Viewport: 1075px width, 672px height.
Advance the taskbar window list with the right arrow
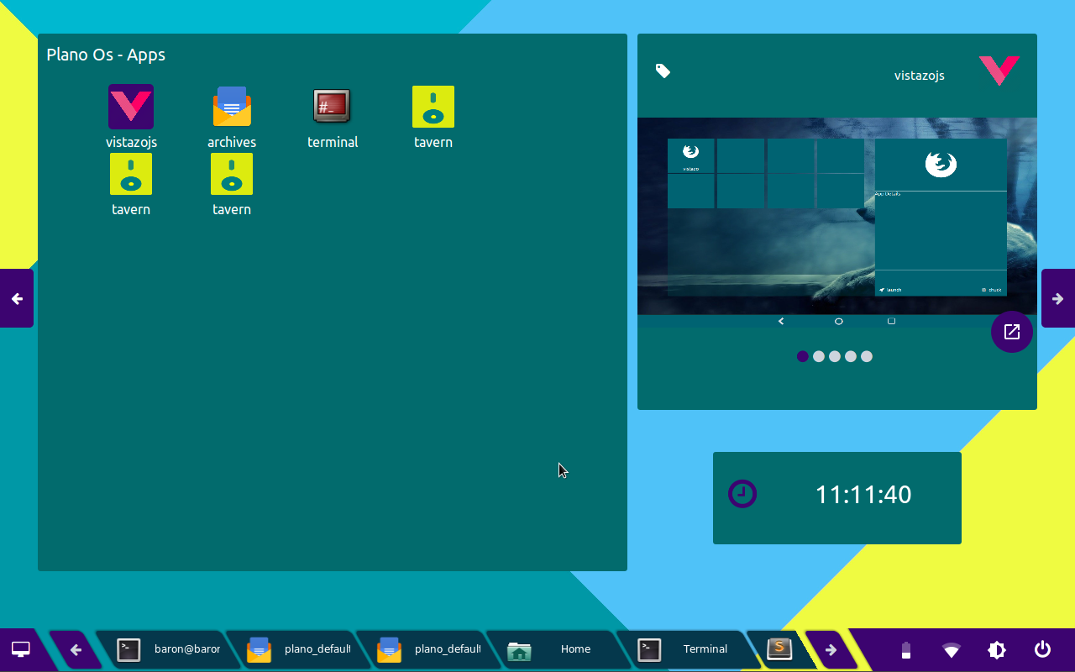(x=831, y=649)
